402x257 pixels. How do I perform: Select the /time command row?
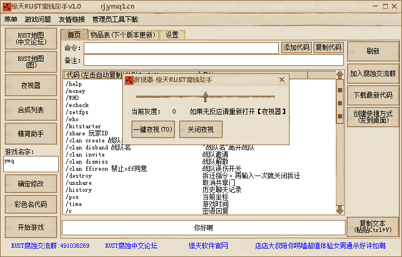(x=74, y=204)
